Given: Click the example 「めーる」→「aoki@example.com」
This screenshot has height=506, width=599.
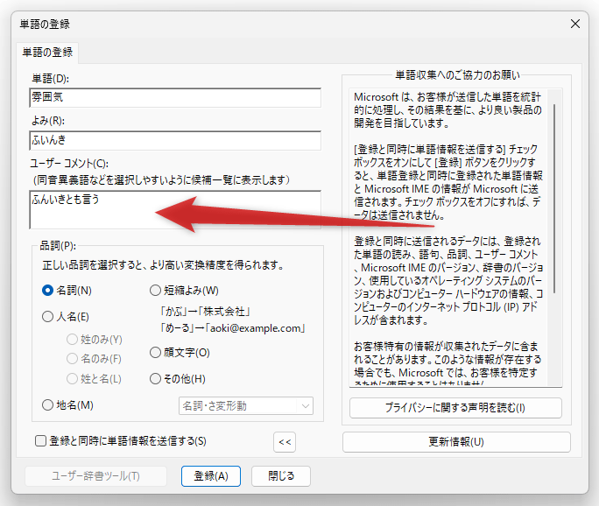Looking at the screenshot, I should tap(233, 328).
